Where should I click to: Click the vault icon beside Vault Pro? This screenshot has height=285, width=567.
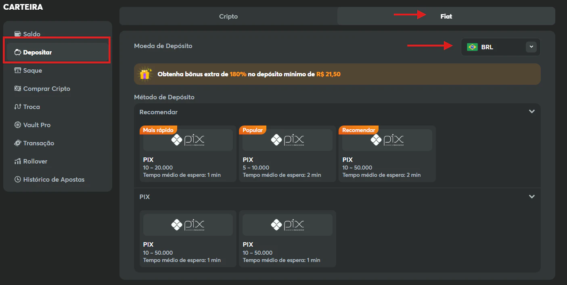(17, 125)
